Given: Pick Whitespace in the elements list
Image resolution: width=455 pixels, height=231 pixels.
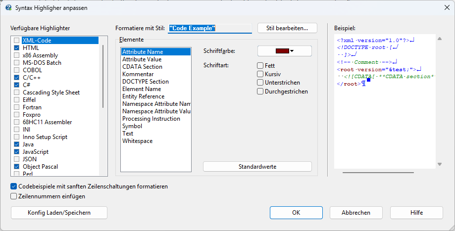Looking at the screenshot, I should pyautogui.click(x=137, y=141).
